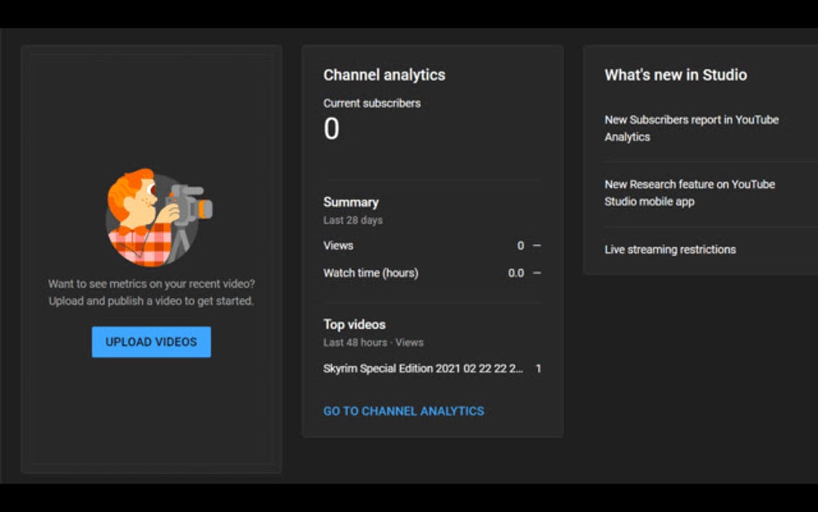818x512 pixels.
Task: Open New Subscribers report in YouTube Analytics
Action: [690, 128]
